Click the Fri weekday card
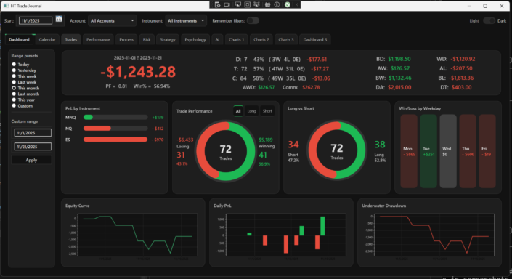Image resolution: width=512 pixels, height=279 pixels. pos(487,151)
